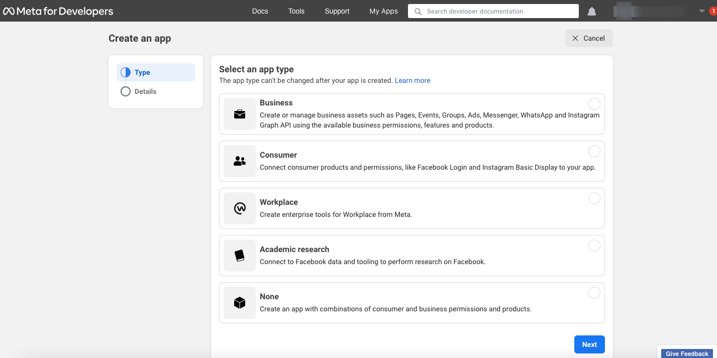This screenshot has height=358, width=717.
Task: Choose the None app type radio
Action: pyautogui.click(x=594, y=293)
